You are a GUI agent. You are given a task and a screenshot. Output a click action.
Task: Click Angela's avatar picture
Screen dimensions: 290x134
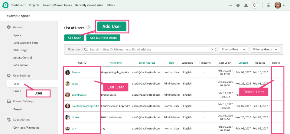point(67,72)
